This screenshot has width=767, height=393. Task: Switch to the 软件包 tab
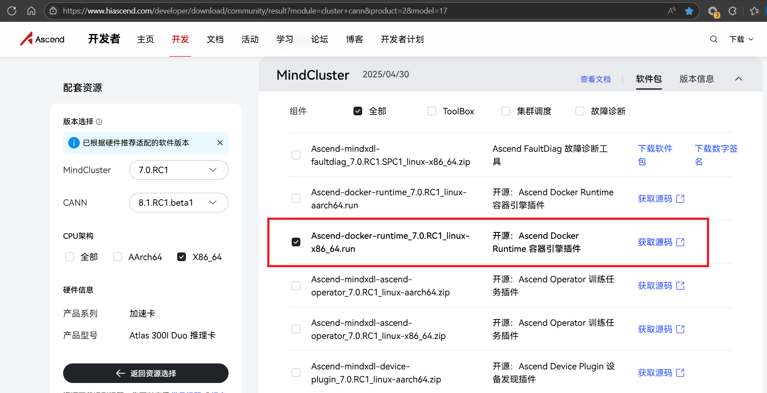pos(649,79)
